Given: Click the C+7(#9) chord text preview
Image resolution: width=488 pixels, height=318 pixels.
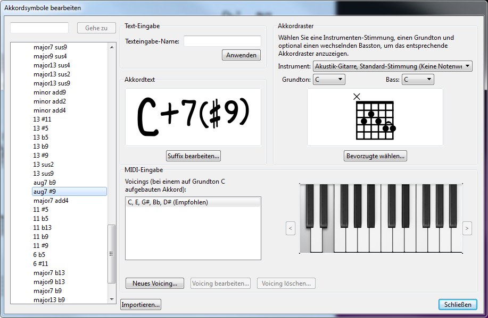Looking at the screenshot, I should click(193, 117).
